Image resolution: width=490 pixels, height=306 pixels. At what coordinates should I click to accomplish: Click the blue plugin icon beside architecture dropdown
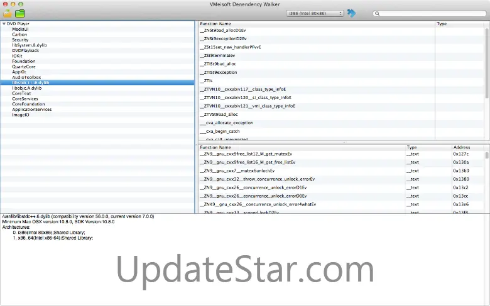click(x=352, y=13)
